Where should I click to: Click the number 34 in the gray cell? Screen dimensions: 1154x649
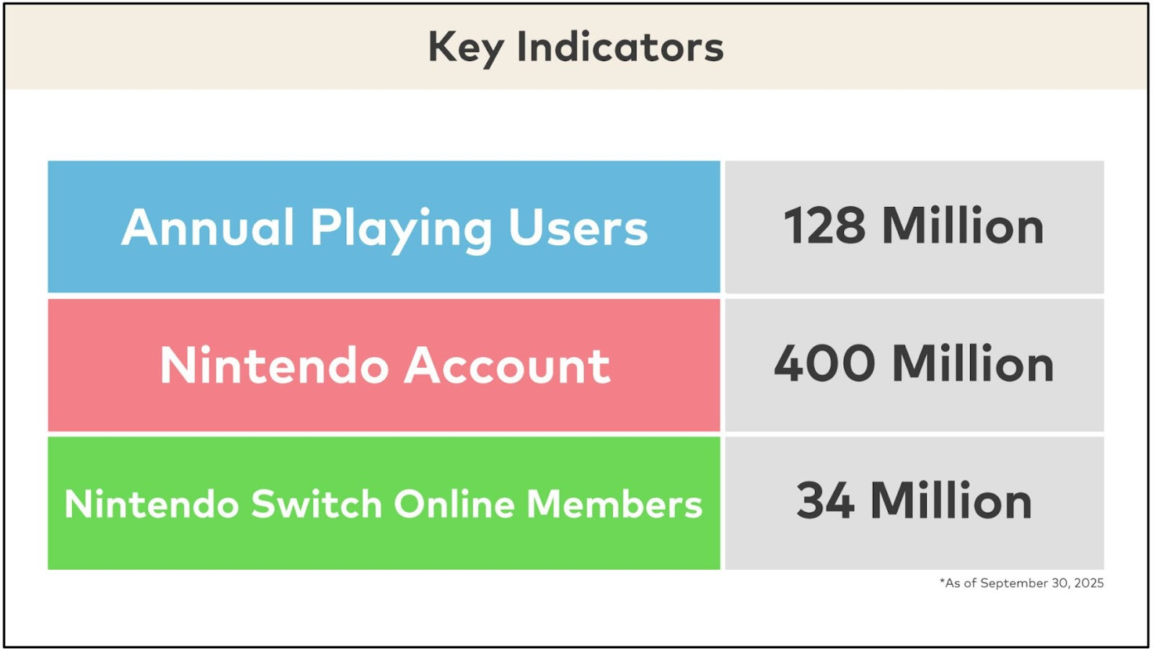pos(825,501)
